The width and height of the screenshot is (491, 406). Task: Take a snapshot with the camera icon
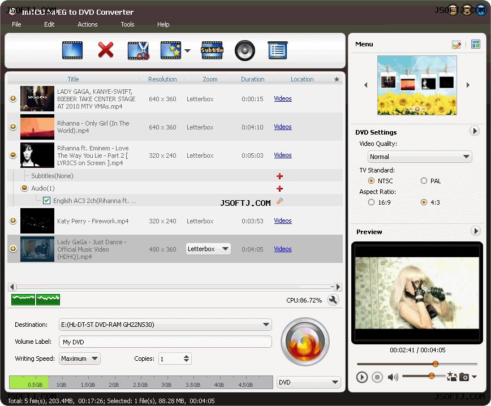pyautogui.click(x=464, y=377)
